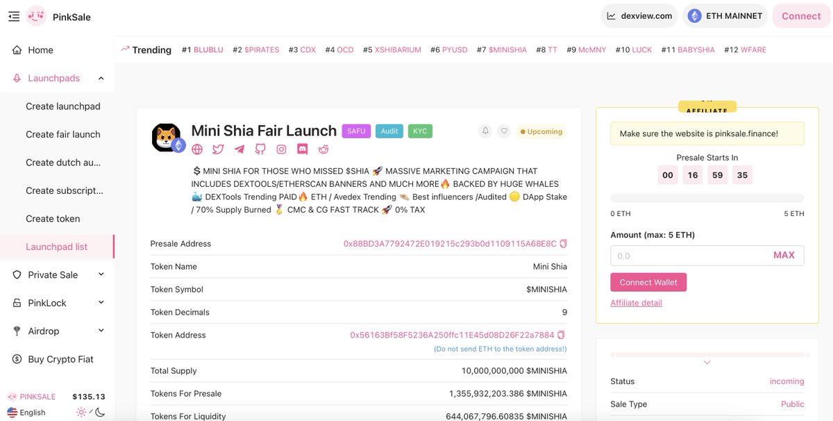Click the Connect Wallet button

(648, 282)
